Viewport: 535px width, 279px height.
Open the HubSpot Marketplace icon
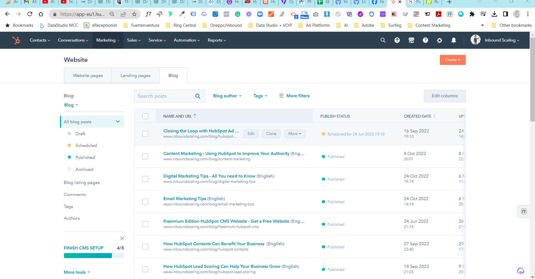pos(411,40)
